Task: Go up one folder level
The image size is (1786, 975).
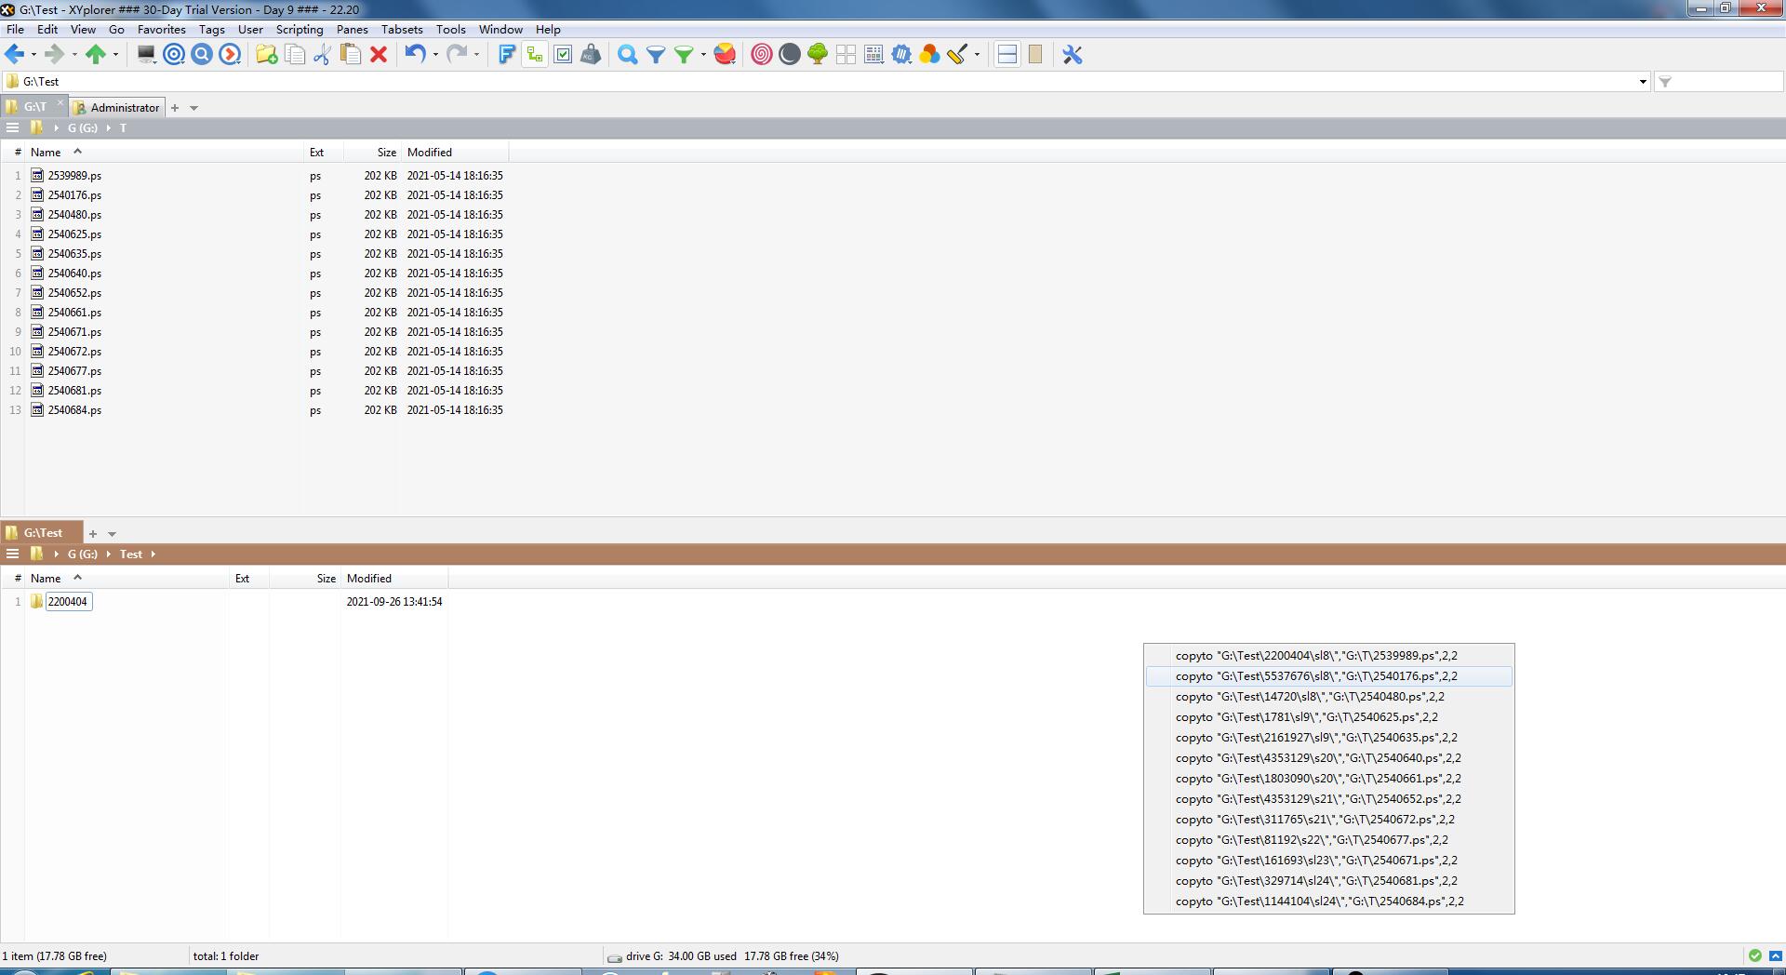Action: click(95, 55)
